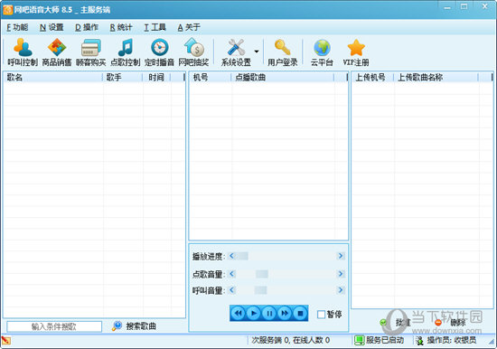Close the 网吧语音大师 window
497x349 pixels.
[485, 6]
